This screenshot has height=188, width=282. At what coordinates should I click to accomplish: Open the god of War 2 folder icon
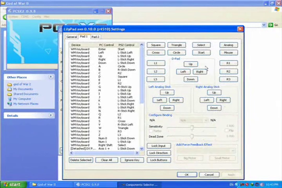tap(10, 84)
